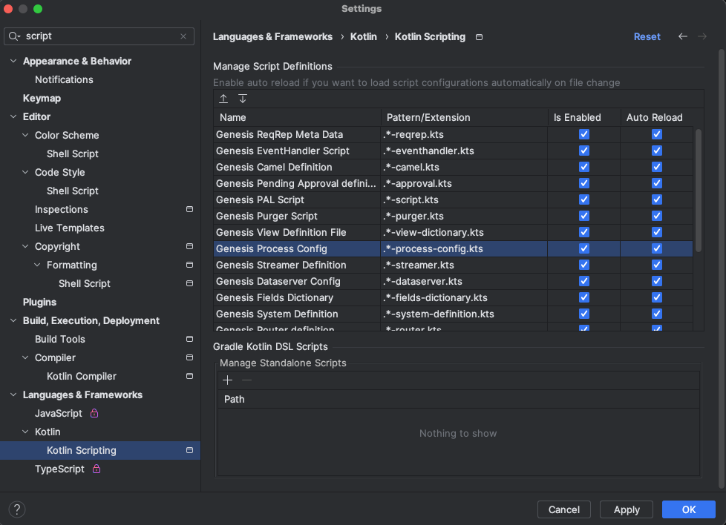Viewport: 726px width, 525px height.
Task: Move selected script definition down
Action: point(243,99)
